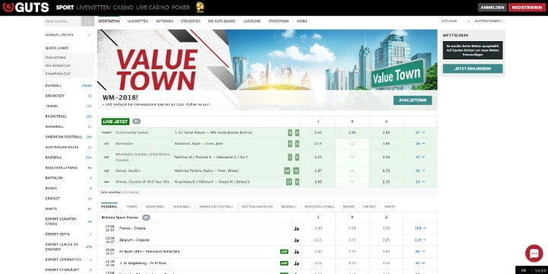Image resolution: width=548 pixels, height=274 pixels.
Task: Switch to the Tennis events tab
Action: pyautogui.click(x=132, y=207)
